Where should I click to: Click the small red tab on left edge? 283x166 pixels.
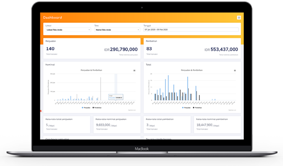click(x=41, y=111)
